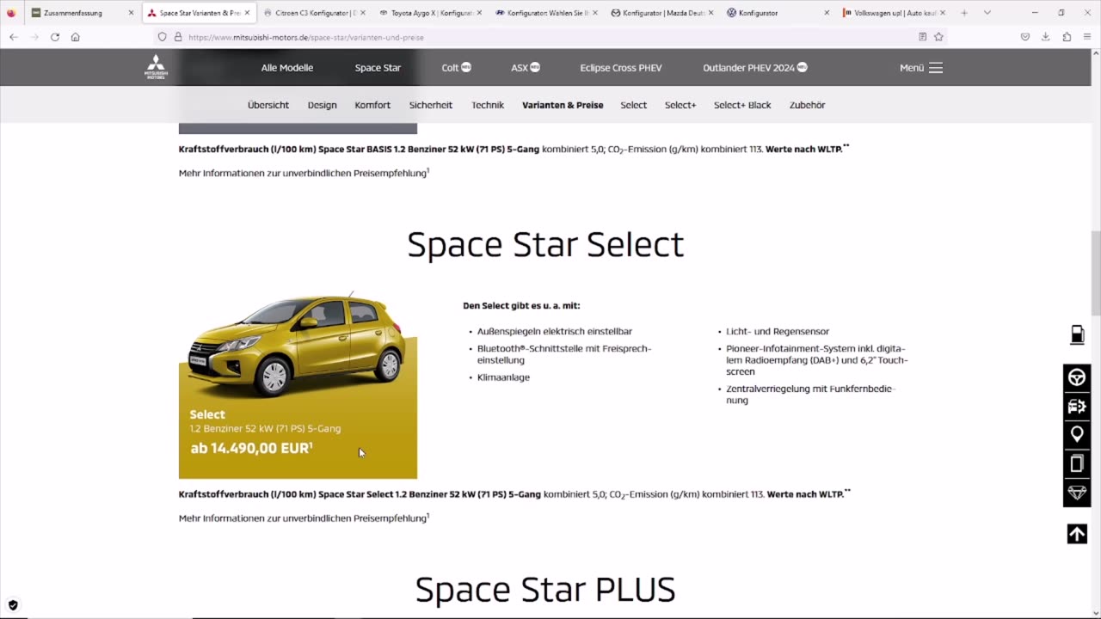Click the steering wheel test drive icon

(1077, 378)
